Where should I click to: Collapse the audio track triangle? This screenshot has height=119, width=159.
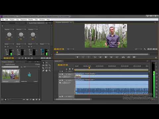(66, 80)
